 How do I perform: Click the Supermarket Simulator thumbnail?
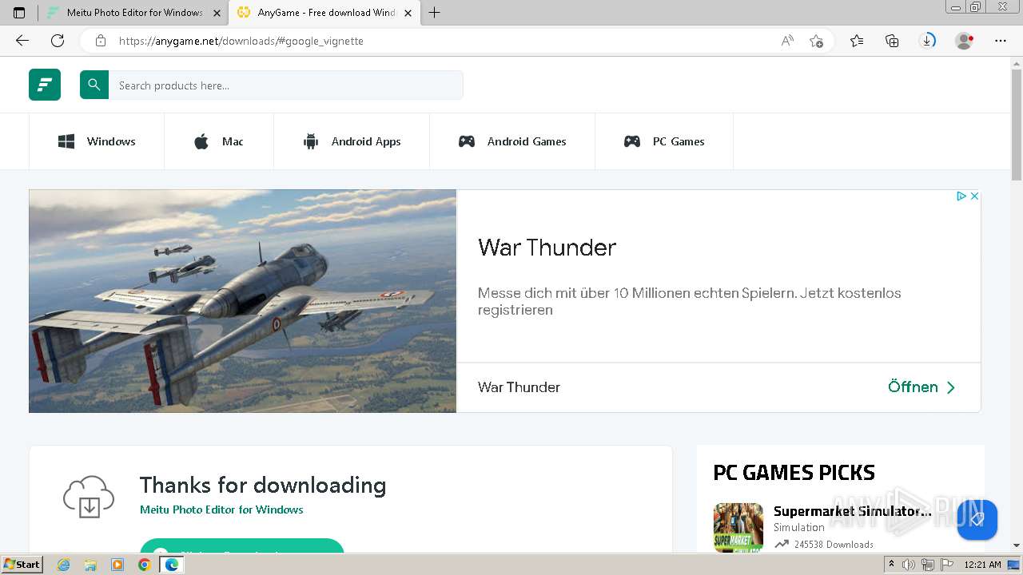point(738,527)
